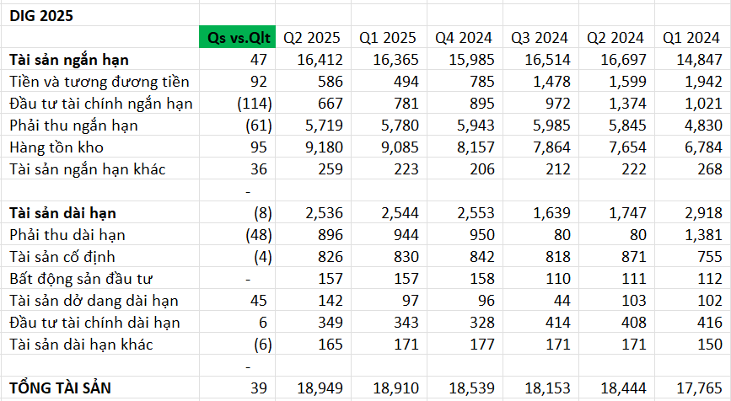Click the Bất động sản đầu tư label
The image size is (731, 401).
[x=81, y=279]
